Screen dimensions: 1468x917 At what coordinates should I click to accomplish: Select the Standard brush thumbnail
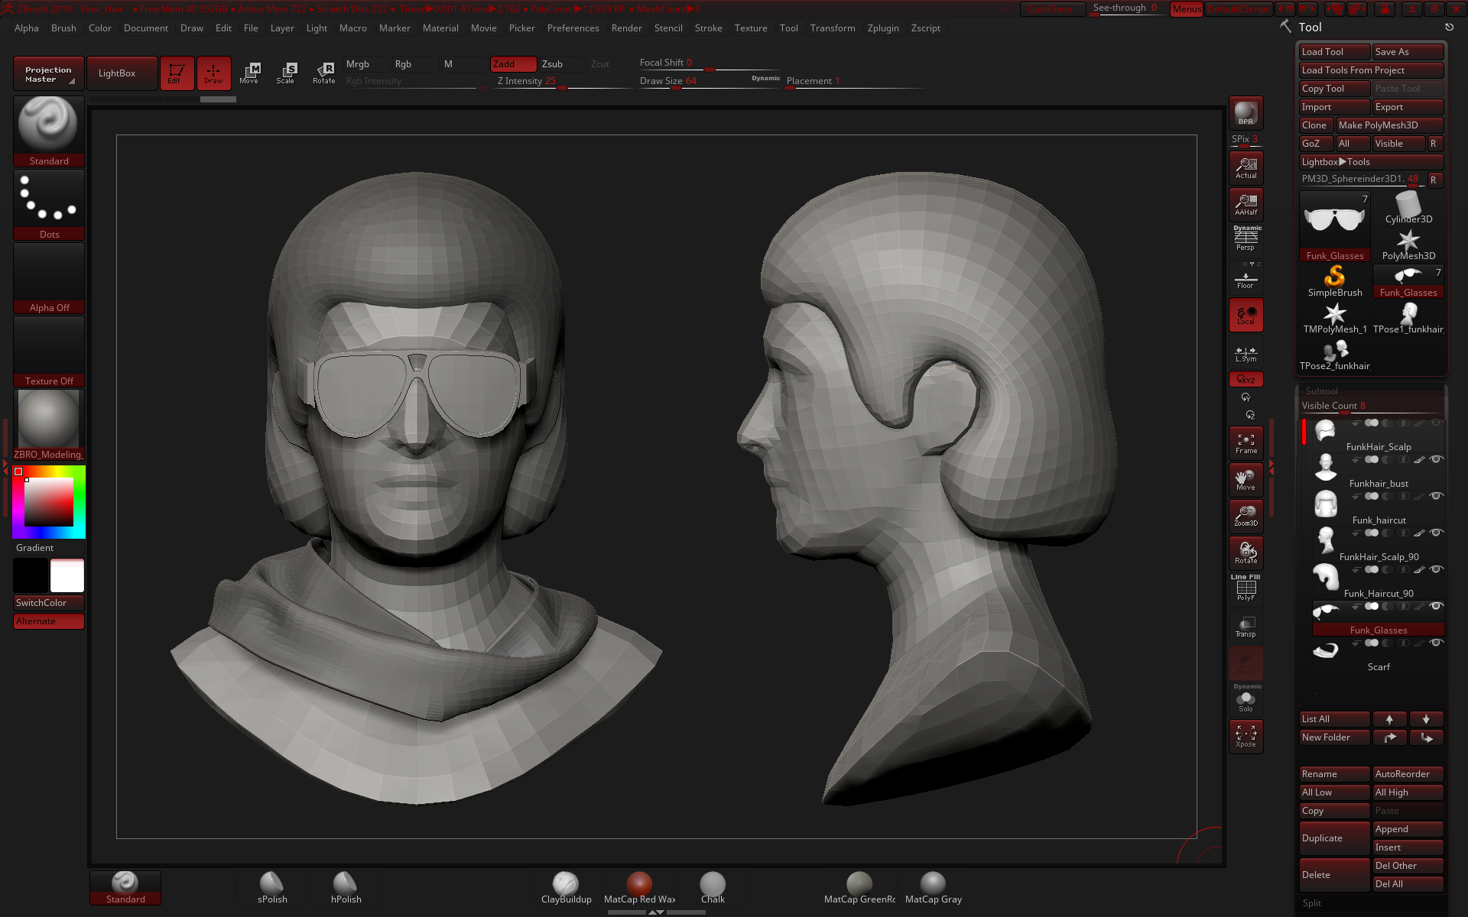(x=48, y=131)
